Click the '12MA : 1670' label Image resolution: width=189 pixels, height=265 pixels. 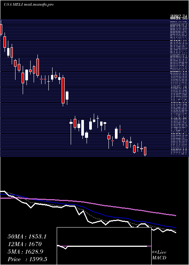click(25, 244)
